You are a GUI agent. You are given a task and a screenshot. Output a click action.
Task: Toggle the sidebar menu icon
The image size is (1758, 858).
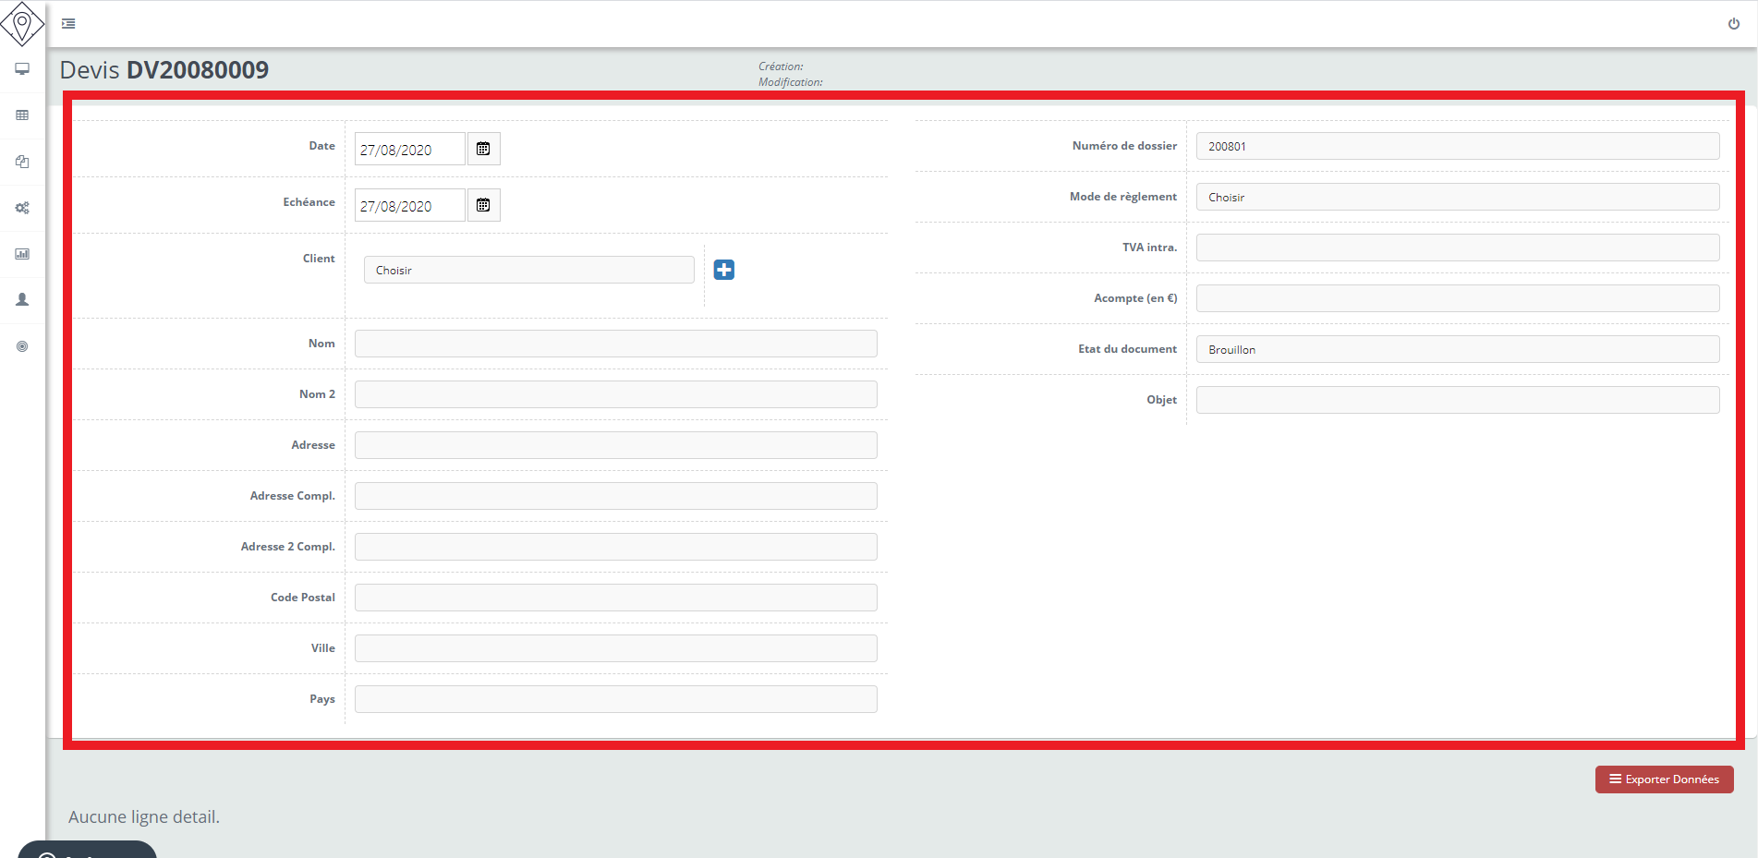click(68, 24)
